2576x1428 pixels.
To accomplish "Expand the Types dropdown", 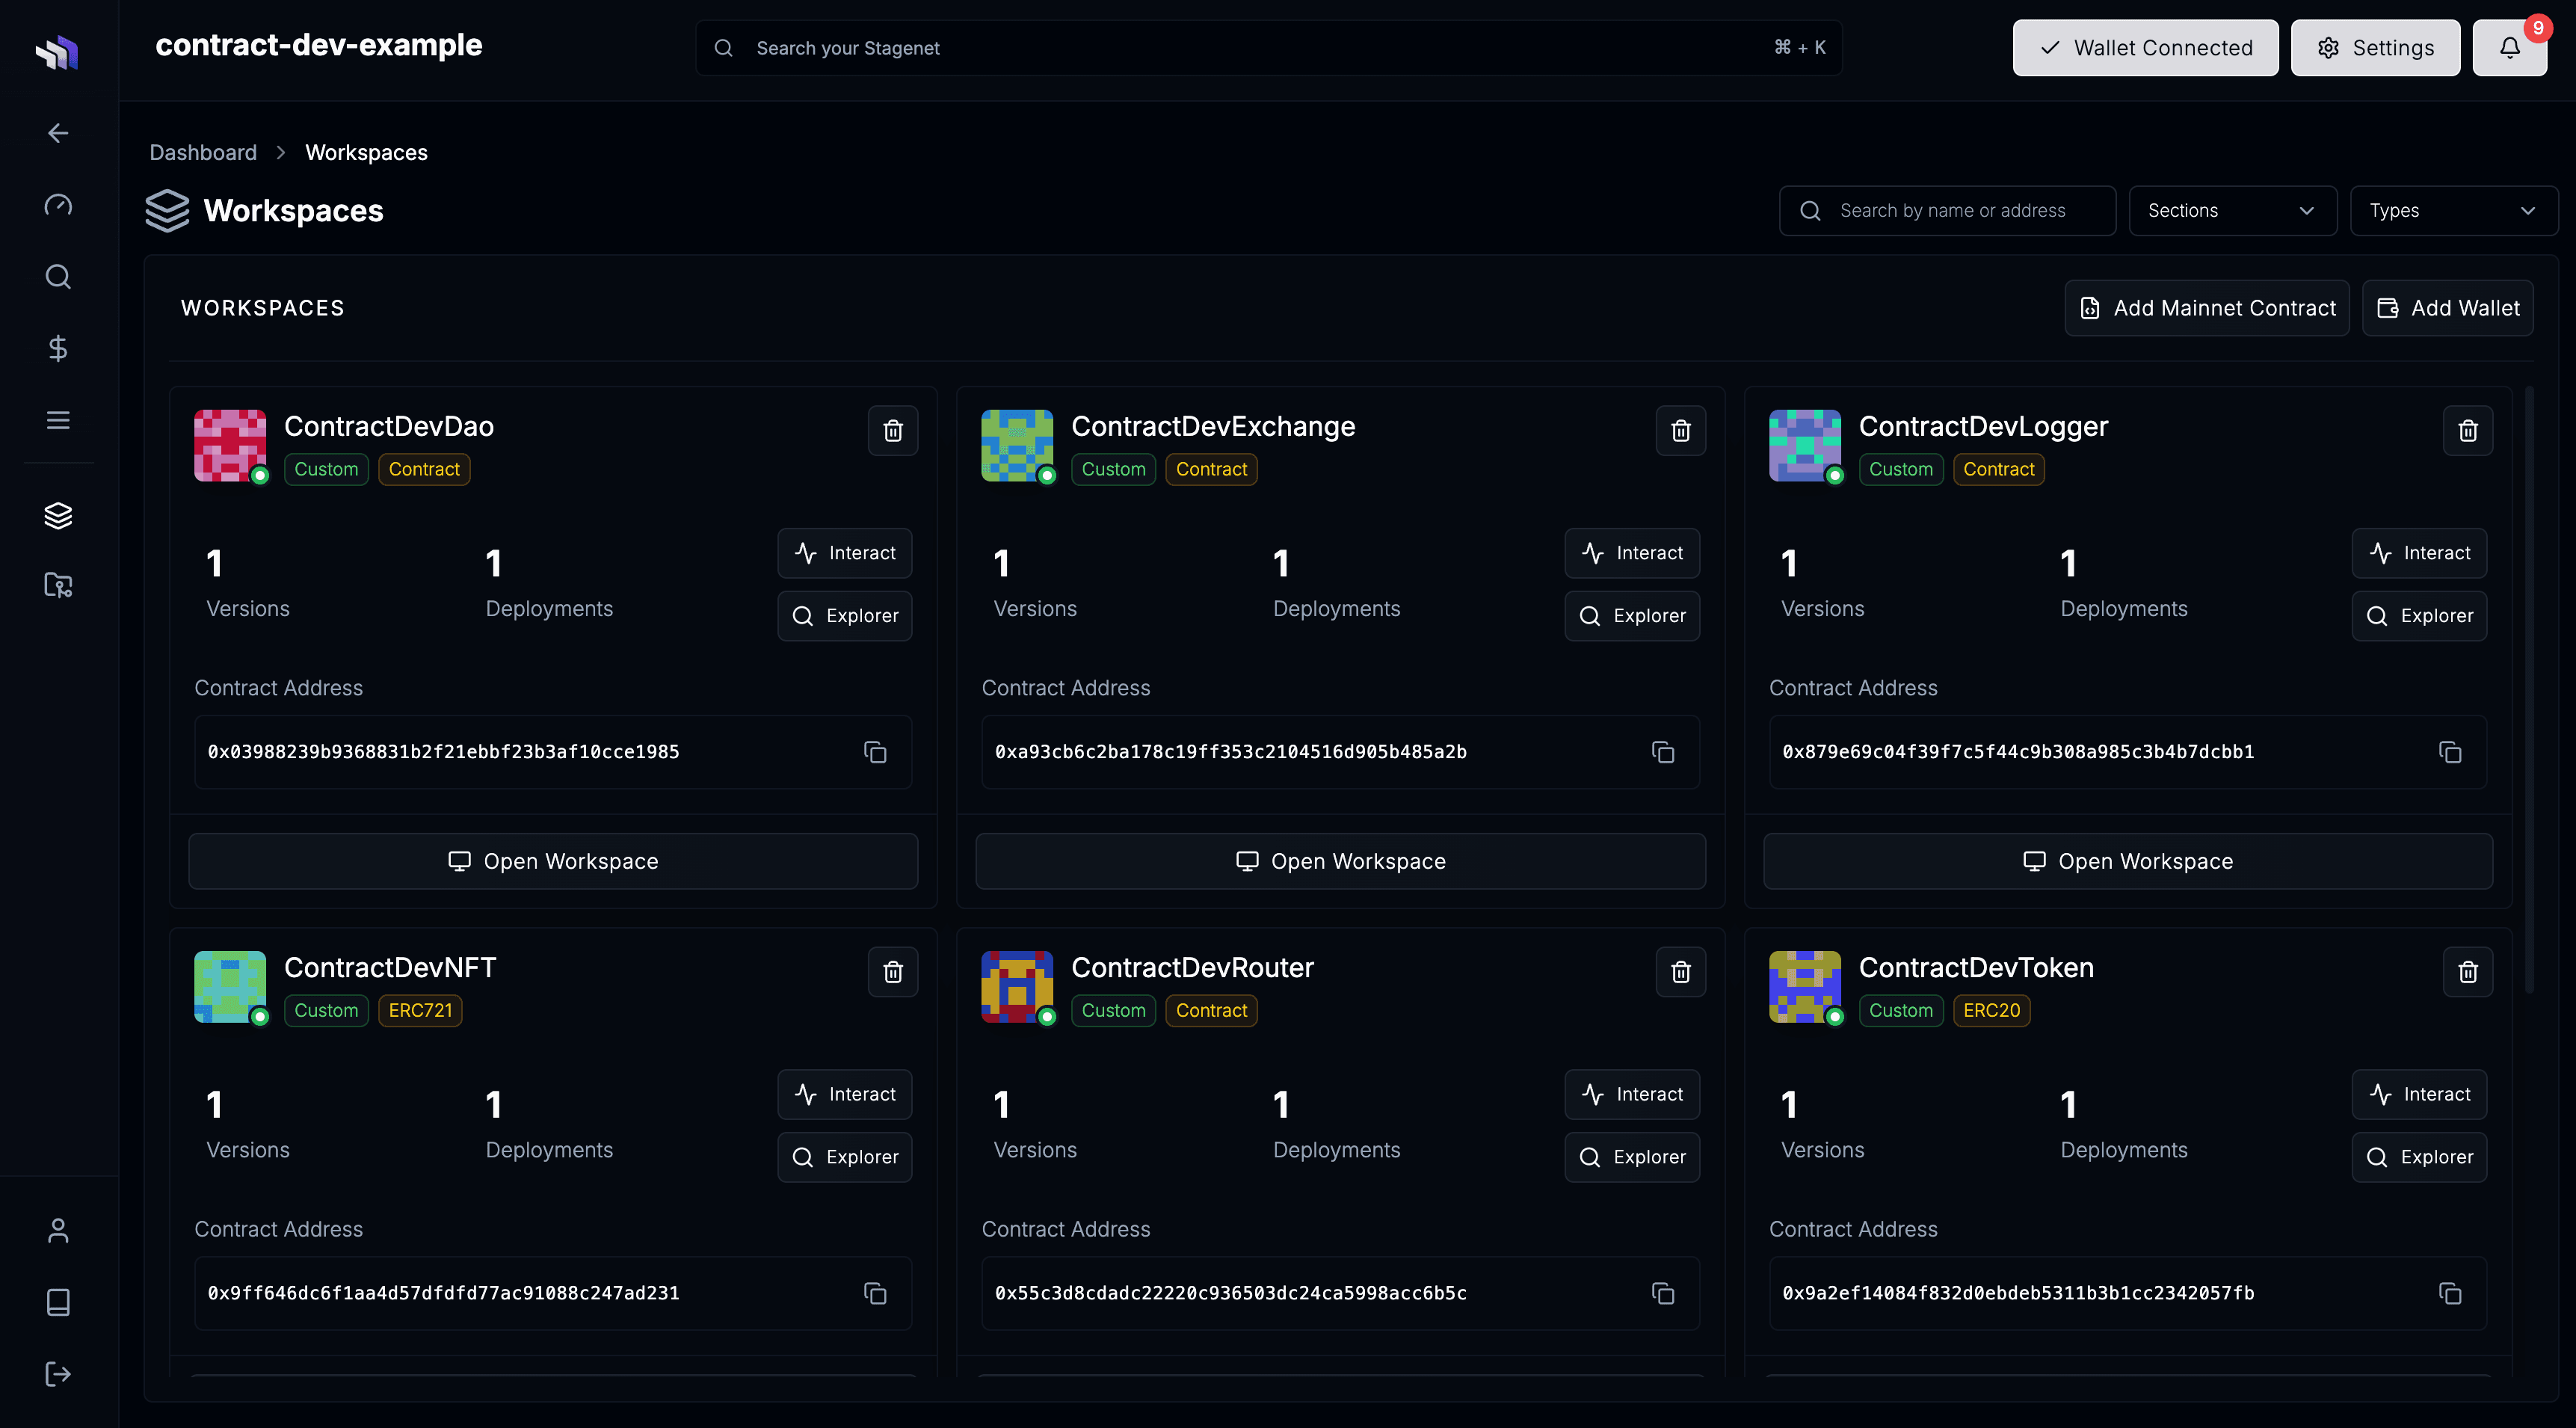I will click(2452, 211).
